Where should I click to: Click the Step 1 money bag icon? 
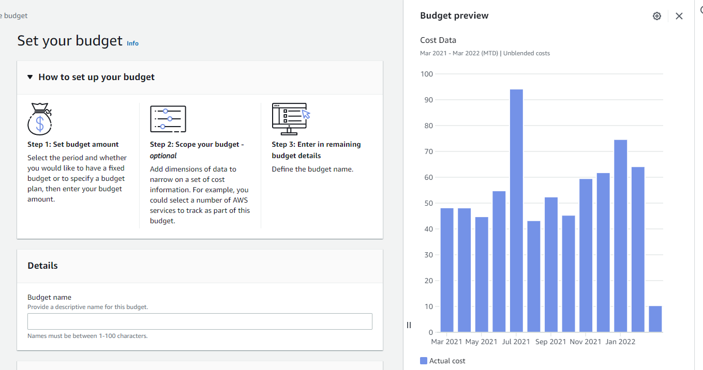point(39,119)
